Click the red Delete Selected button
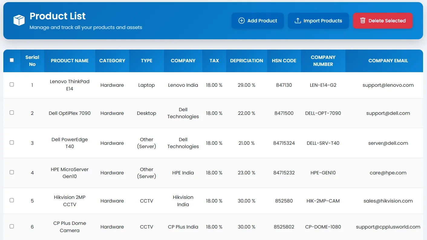Screen dimensions: 427x240 click(383, 21)
